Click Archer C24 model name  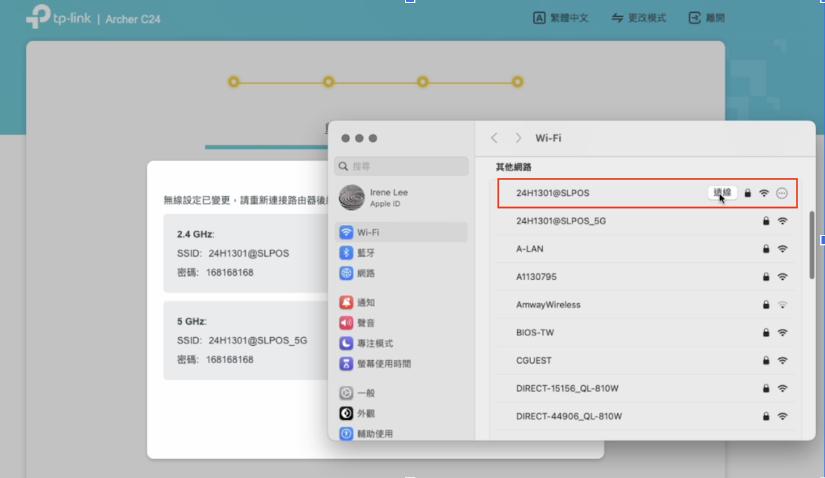tap(133, 19)
